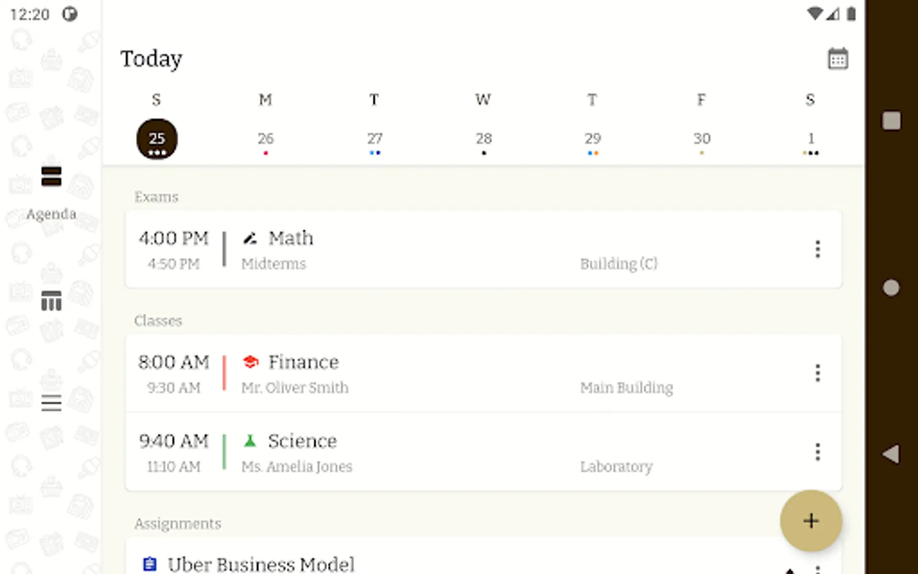Switch to Tuesday 27

tap(374, 139)
